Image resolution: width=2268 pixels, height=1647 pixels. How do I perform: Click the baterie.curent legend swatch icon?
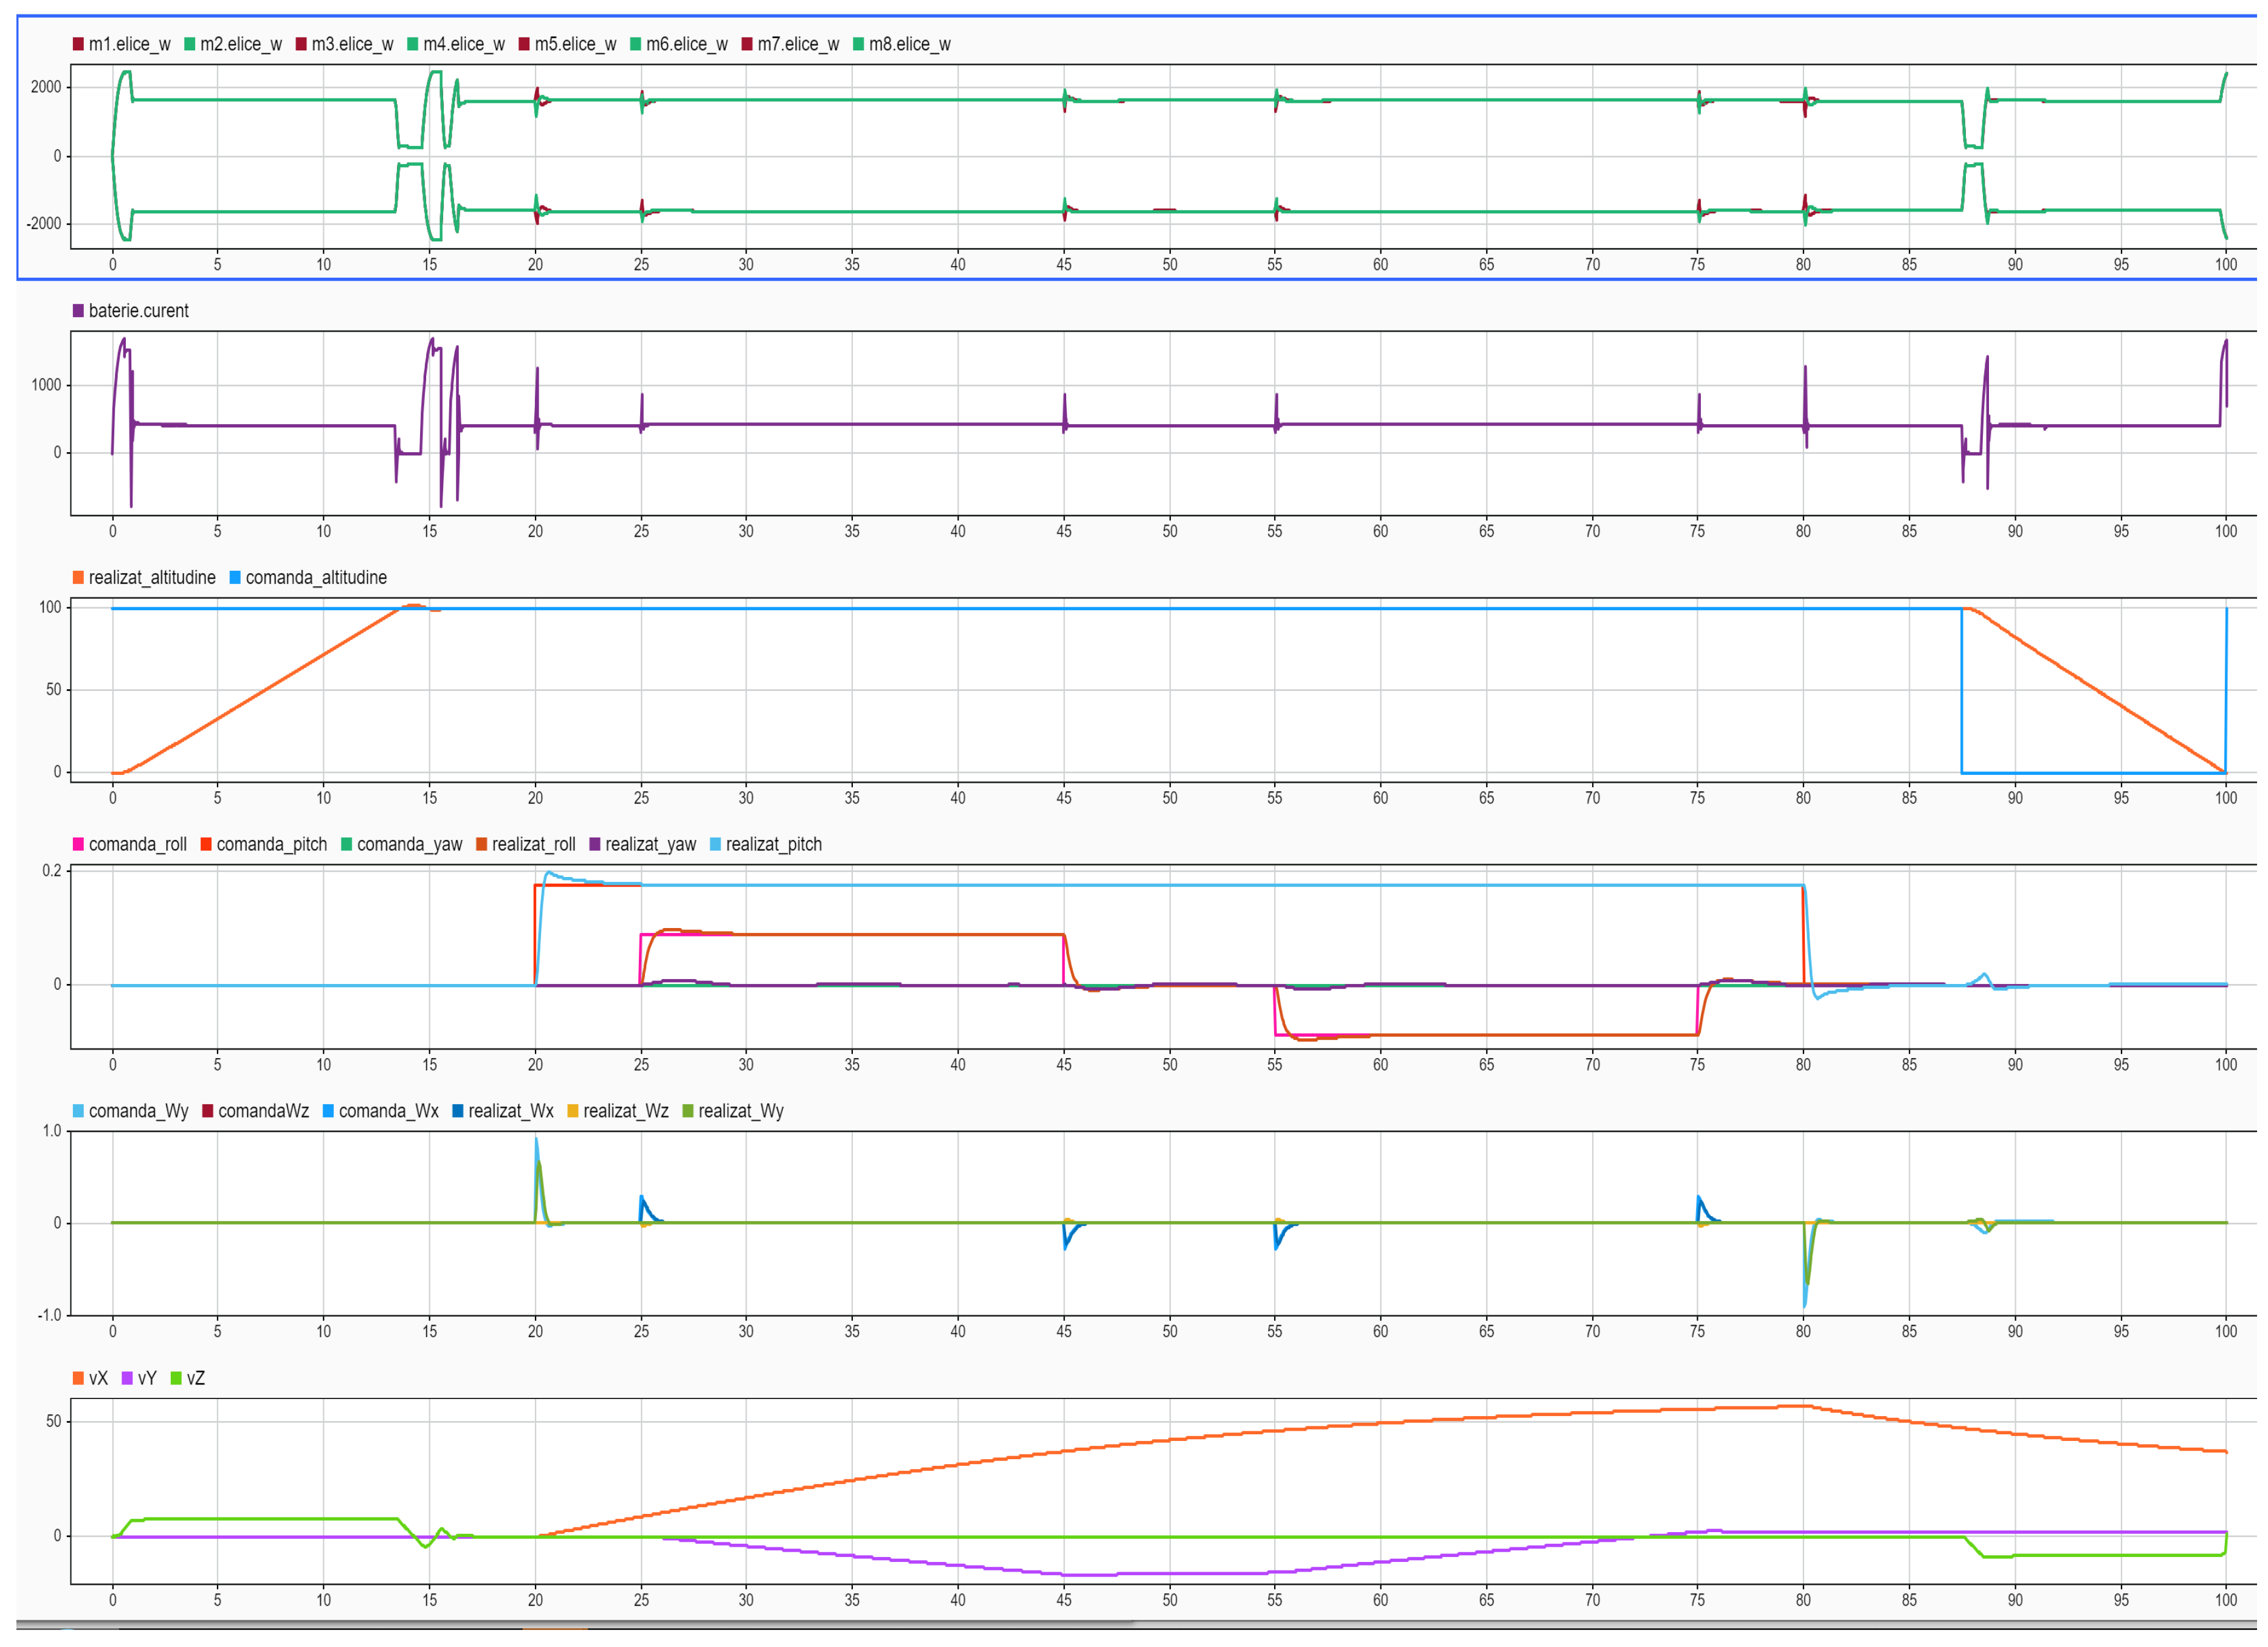coord(78,310)
